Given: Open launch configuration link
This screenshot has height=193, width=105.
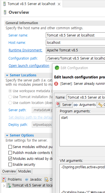Looking at the screenshot, I should (29, 66).
